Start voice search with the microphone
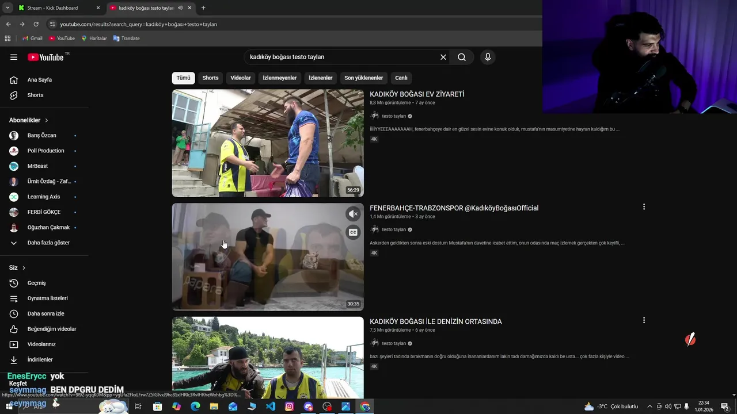The image size is (737, 414). point(488,57)
